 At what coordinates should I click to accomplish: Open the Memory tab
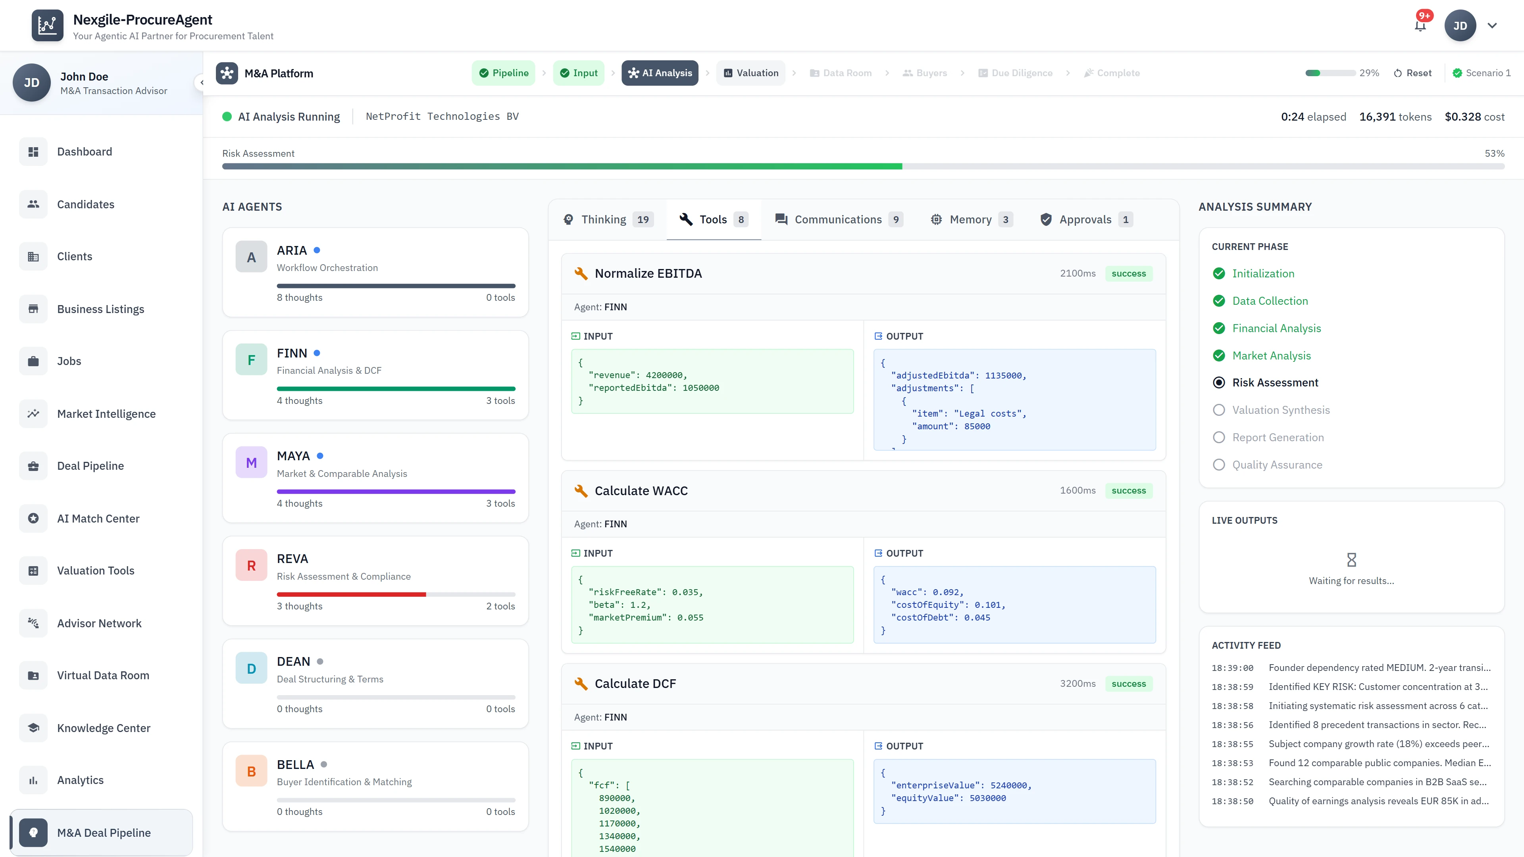[970, 219]
